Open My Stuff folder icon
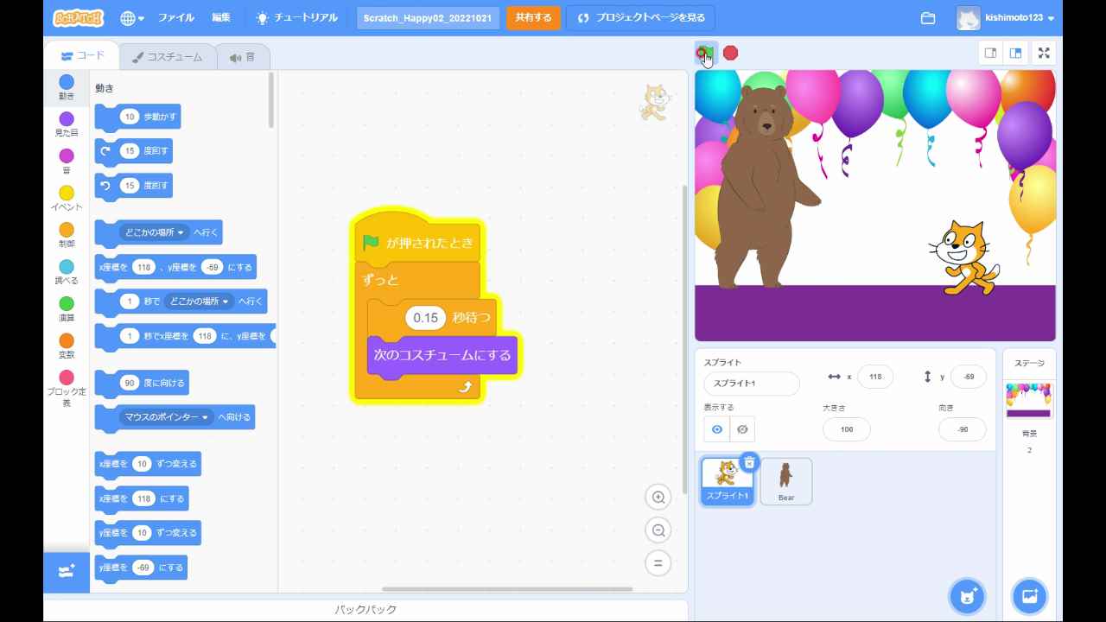This screenshot has height=622, width=1106. tap(928, 18)
